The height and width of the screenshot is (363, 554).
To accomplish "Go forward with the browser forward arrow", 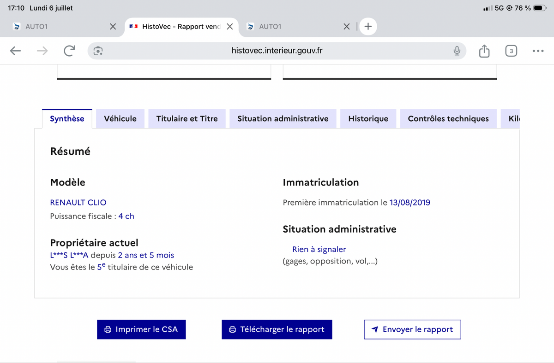I will pos(42,51).
